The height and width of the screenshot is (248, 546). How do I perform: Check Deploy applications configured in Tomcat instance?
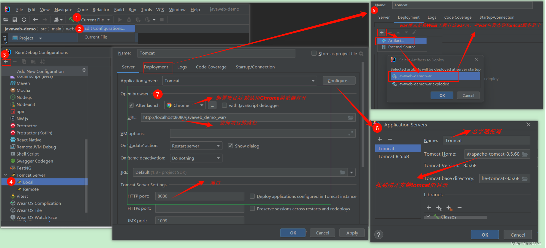[x=252, y=196]
